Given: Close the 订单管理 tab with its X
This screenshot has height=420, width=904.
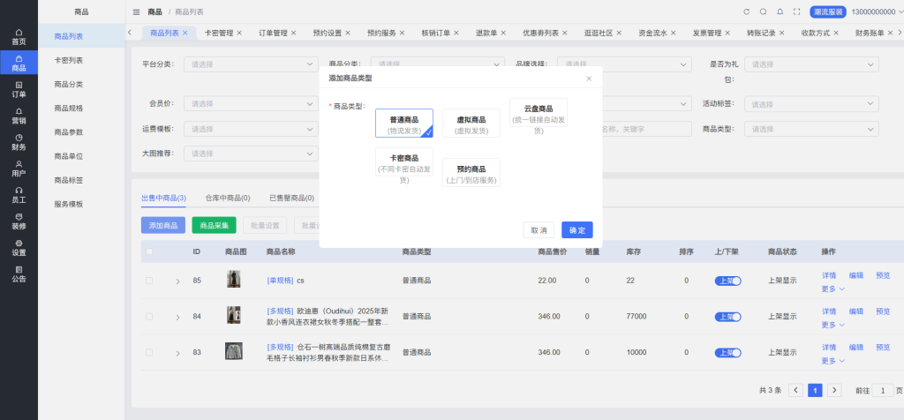Looking at the screenshot, I should click(293, 33).
